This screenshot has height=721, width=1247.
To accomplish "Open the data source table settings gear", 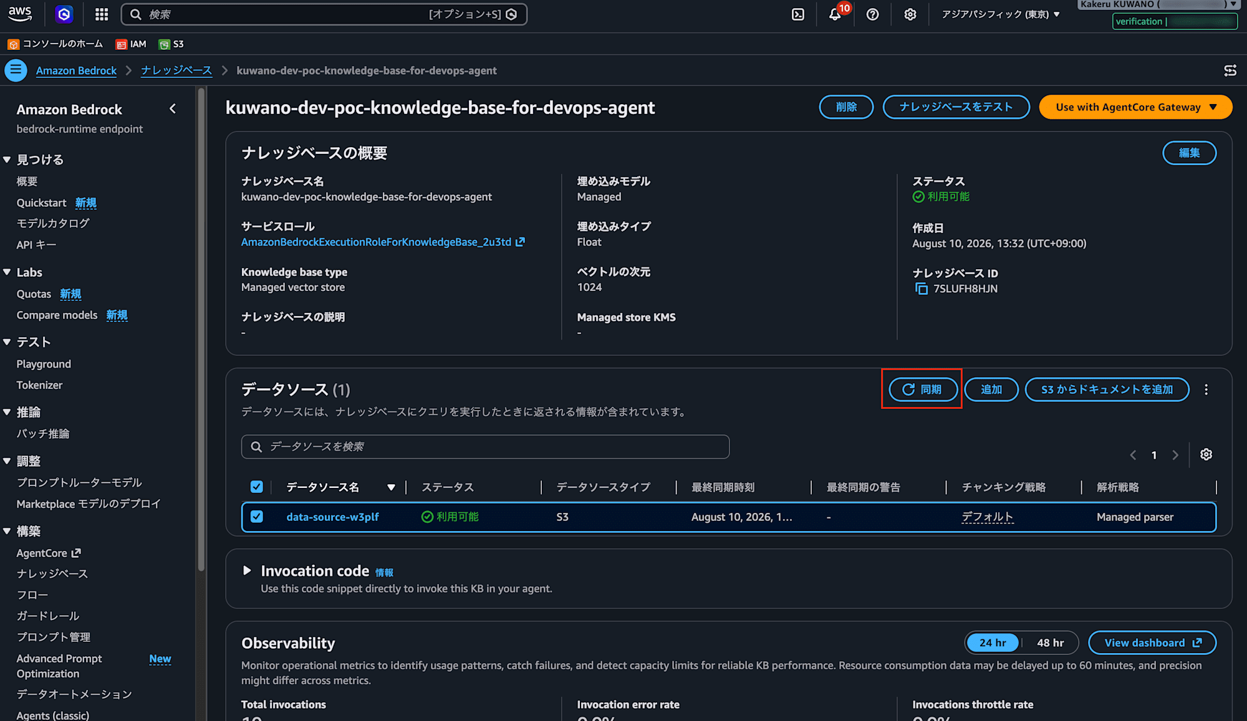I will tap(1206, 454).
